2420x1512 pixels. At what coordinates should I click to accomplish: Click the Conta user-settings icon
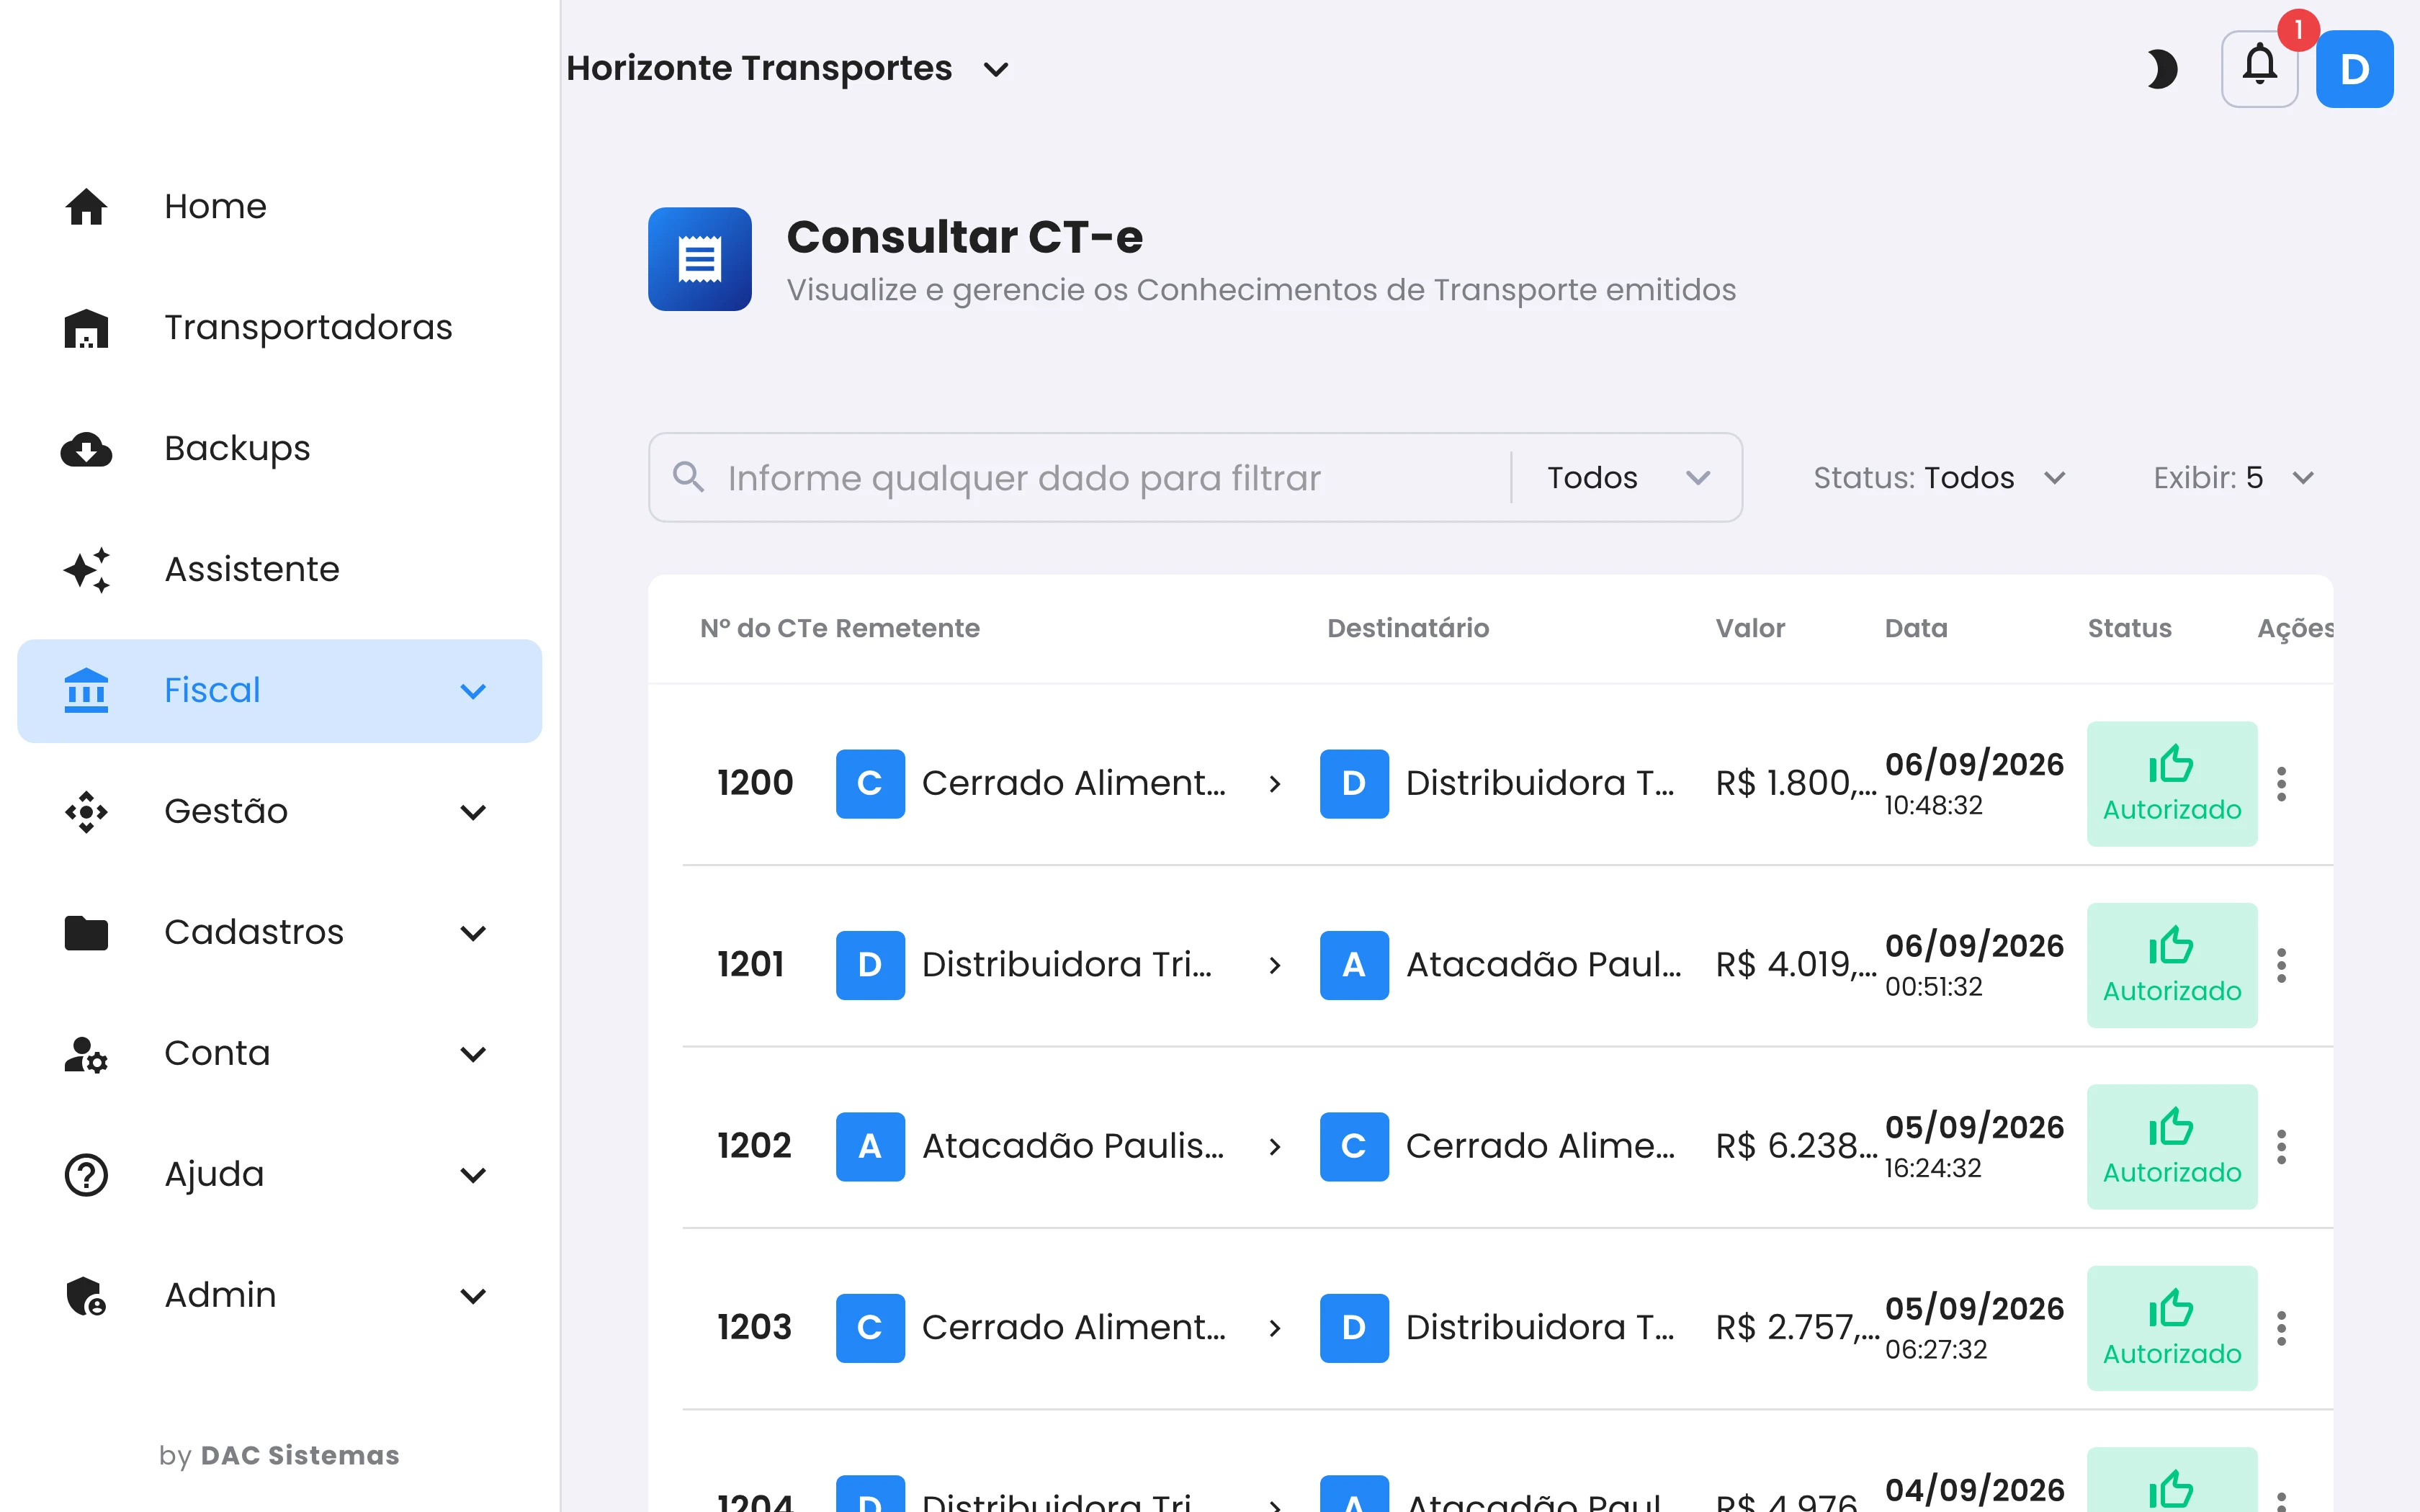[86, 1054]
